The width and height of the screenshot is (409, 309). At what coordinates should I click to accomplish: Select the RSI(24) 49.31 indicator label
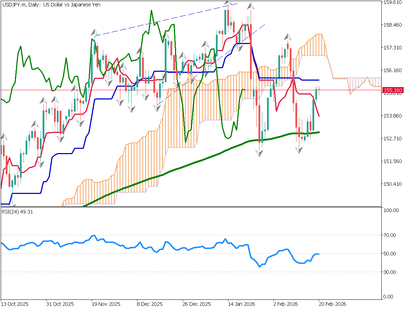(17, 212)
